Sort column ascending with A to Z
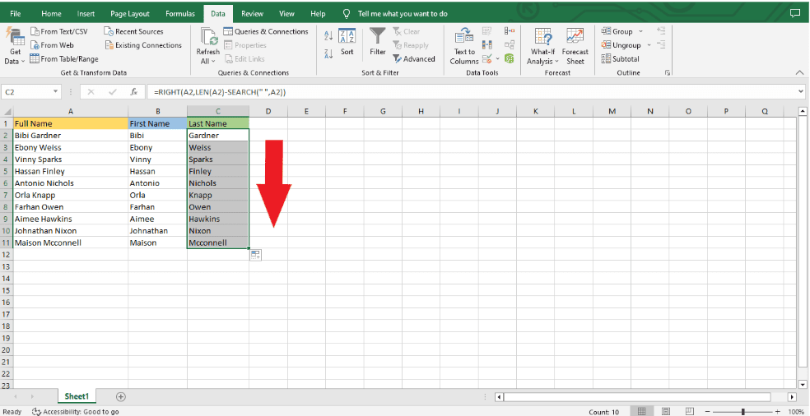Screen dimensions: 810x416 (x=328, y=36)
